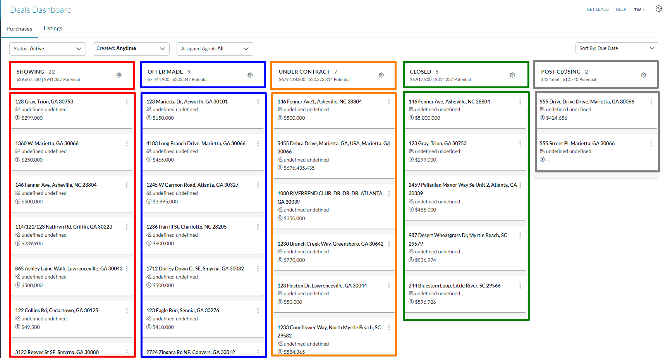Select the Purchases tab

click(x=19, y=29)
